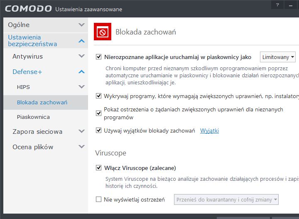The width and height of the screenshot is (299, 219).
Task: Toggle Pokaż ostrzeżenia o żądaniach checkbox
Action: [x=99, y=113]
